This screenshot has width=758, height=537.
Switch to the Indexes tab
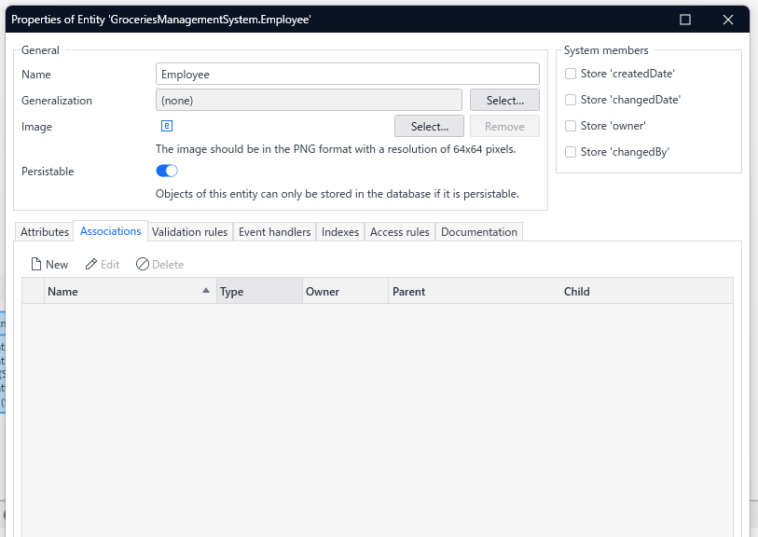(340, 232)
